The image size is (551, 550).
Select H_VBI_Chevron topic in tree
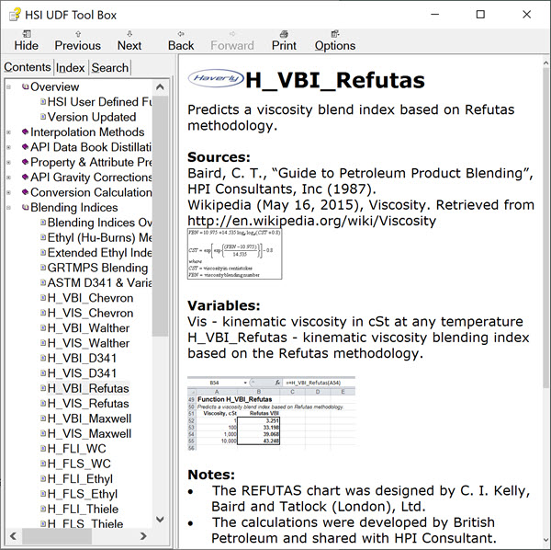tap(90, 298)
